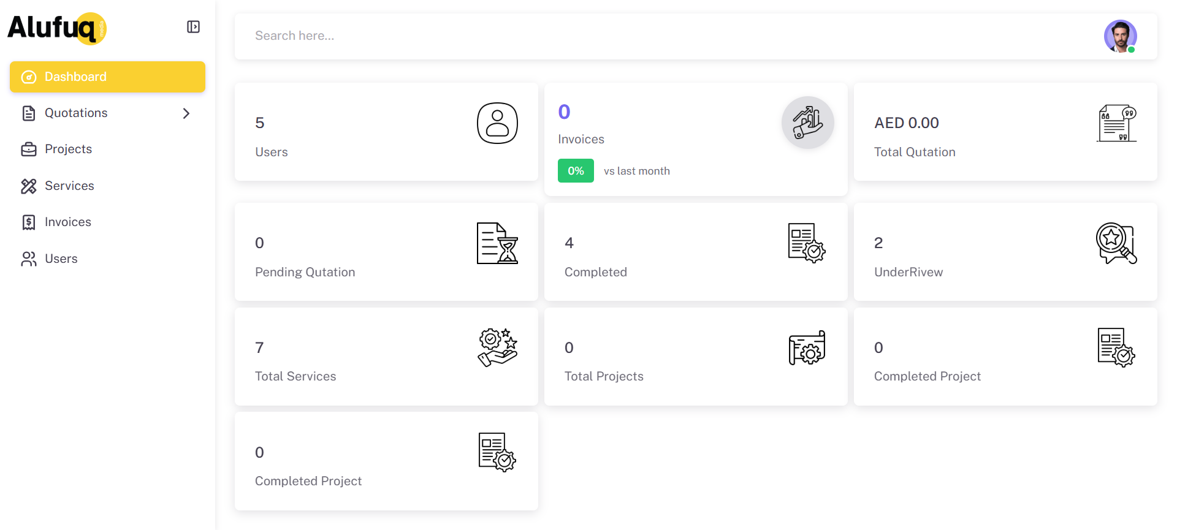Click the blueprint icon on Total Projects card
Viewport: 1177px width, 530px height.
(807, 347)
